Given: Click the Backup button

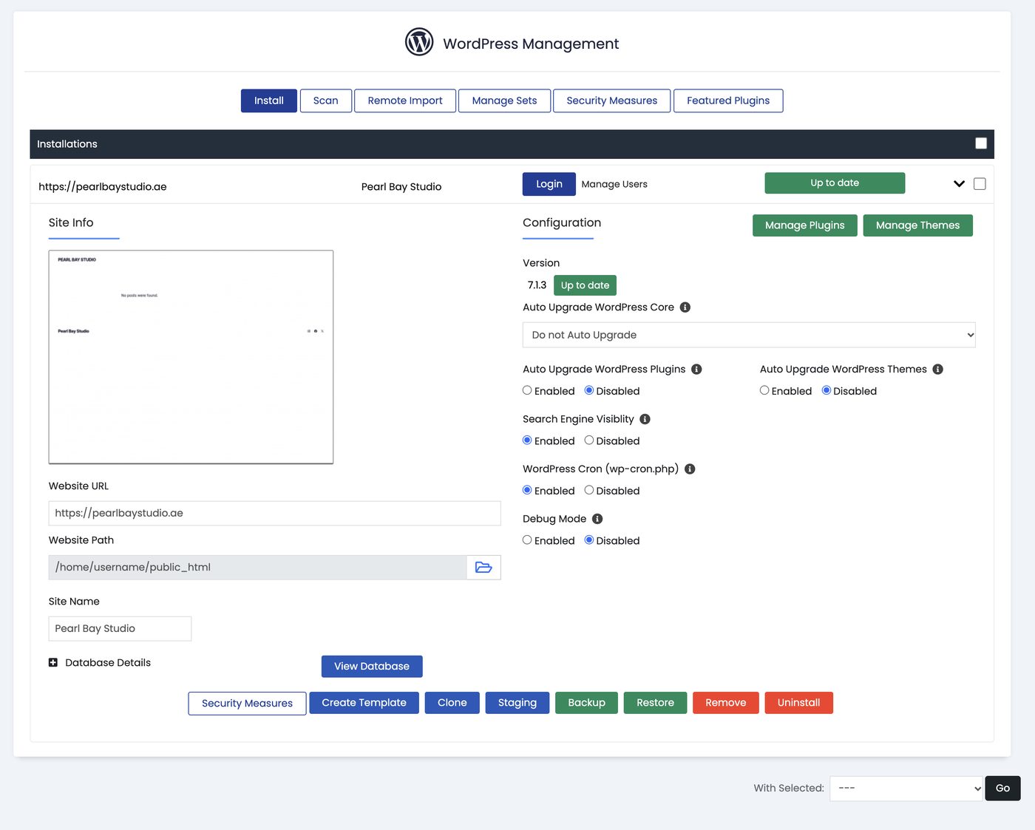Looking at the screenshot, I should point(587,703).
